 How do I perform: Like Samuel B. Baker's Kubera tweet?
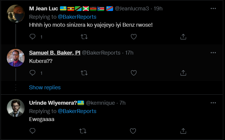pos(134,73)
